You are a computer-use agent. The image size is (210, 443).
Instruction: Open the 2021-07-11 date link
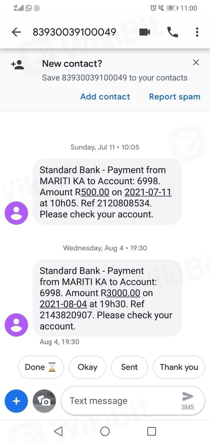[x=148, y=192]
